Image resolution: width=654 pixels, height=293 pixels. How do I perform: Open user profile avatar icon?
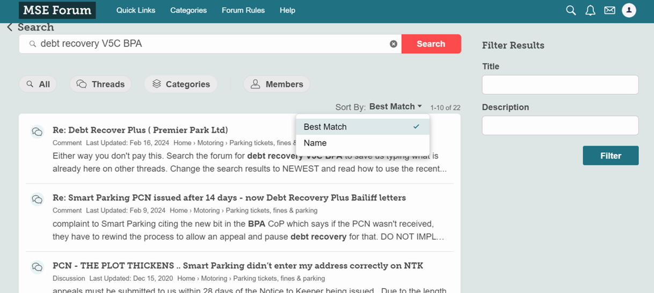point(629,10)
